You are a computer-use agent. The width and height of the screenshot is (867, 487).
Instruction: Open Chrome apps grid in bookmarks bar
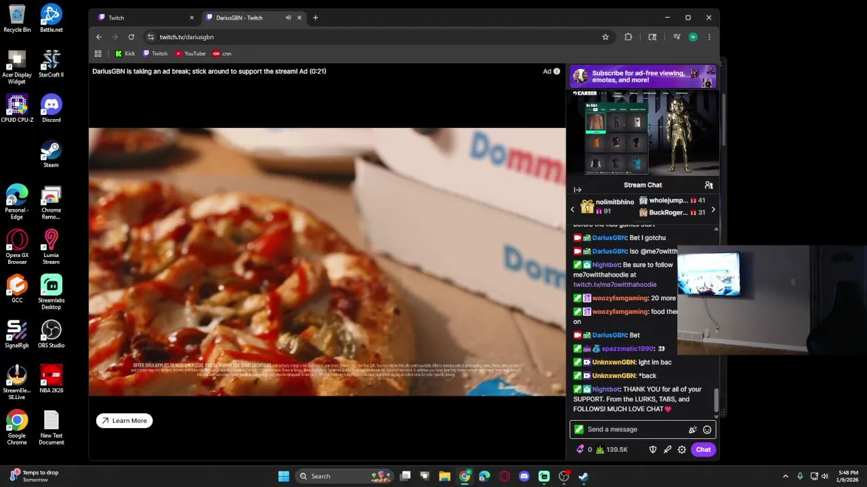pos(98,53)
